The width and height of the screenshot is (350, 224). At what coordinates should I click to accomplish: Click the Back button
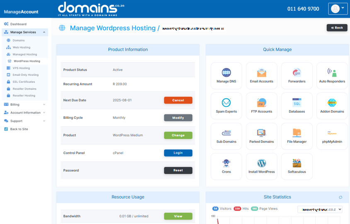click(337, 28)
